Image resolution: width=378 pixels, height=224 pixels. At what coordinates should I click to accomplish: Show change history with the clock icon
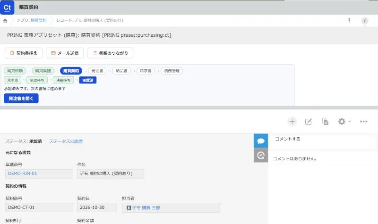pyautogui.click(x=261, y=156)
